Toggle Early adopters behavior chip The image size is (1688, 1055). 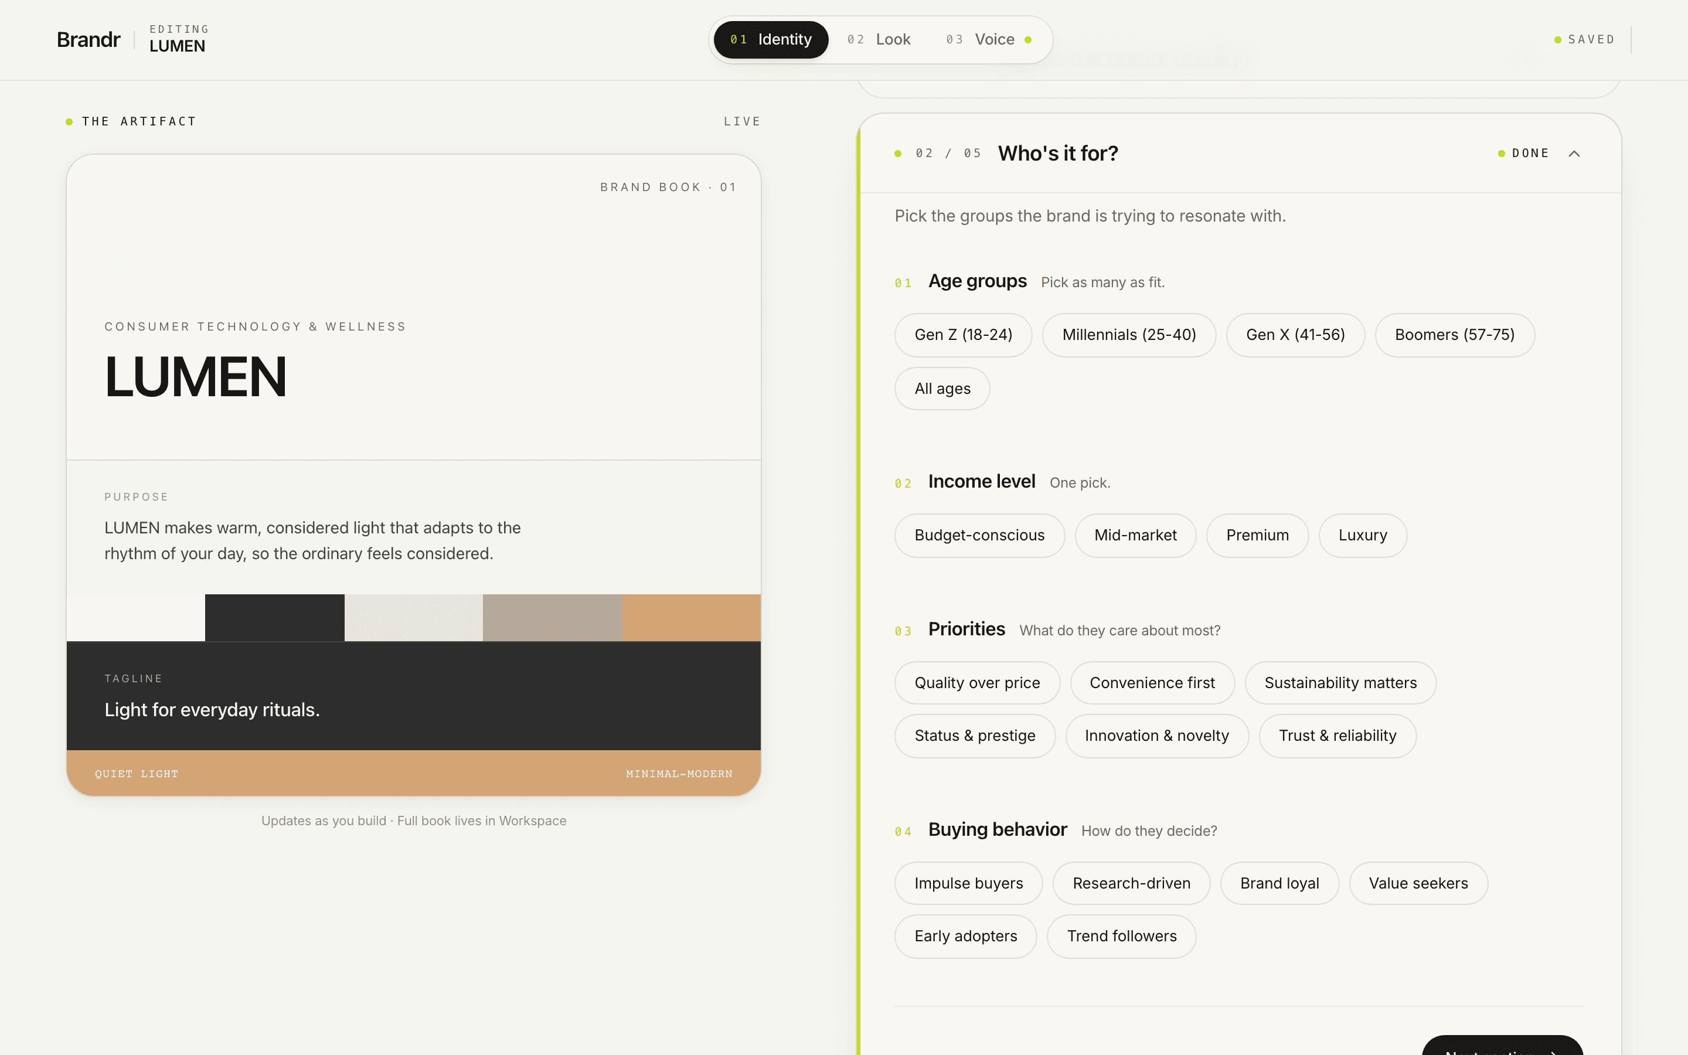[x=965, y=937]
